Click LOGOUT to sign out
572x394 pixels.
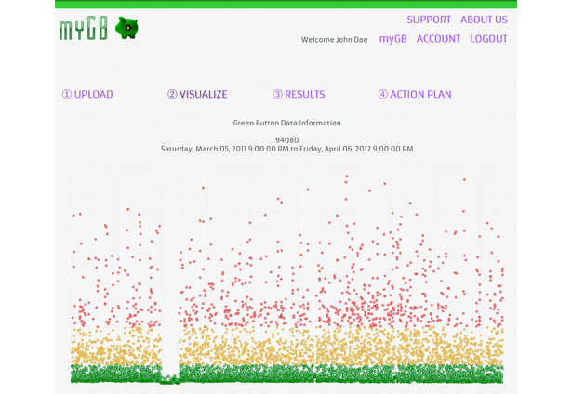tap(488, 39)
